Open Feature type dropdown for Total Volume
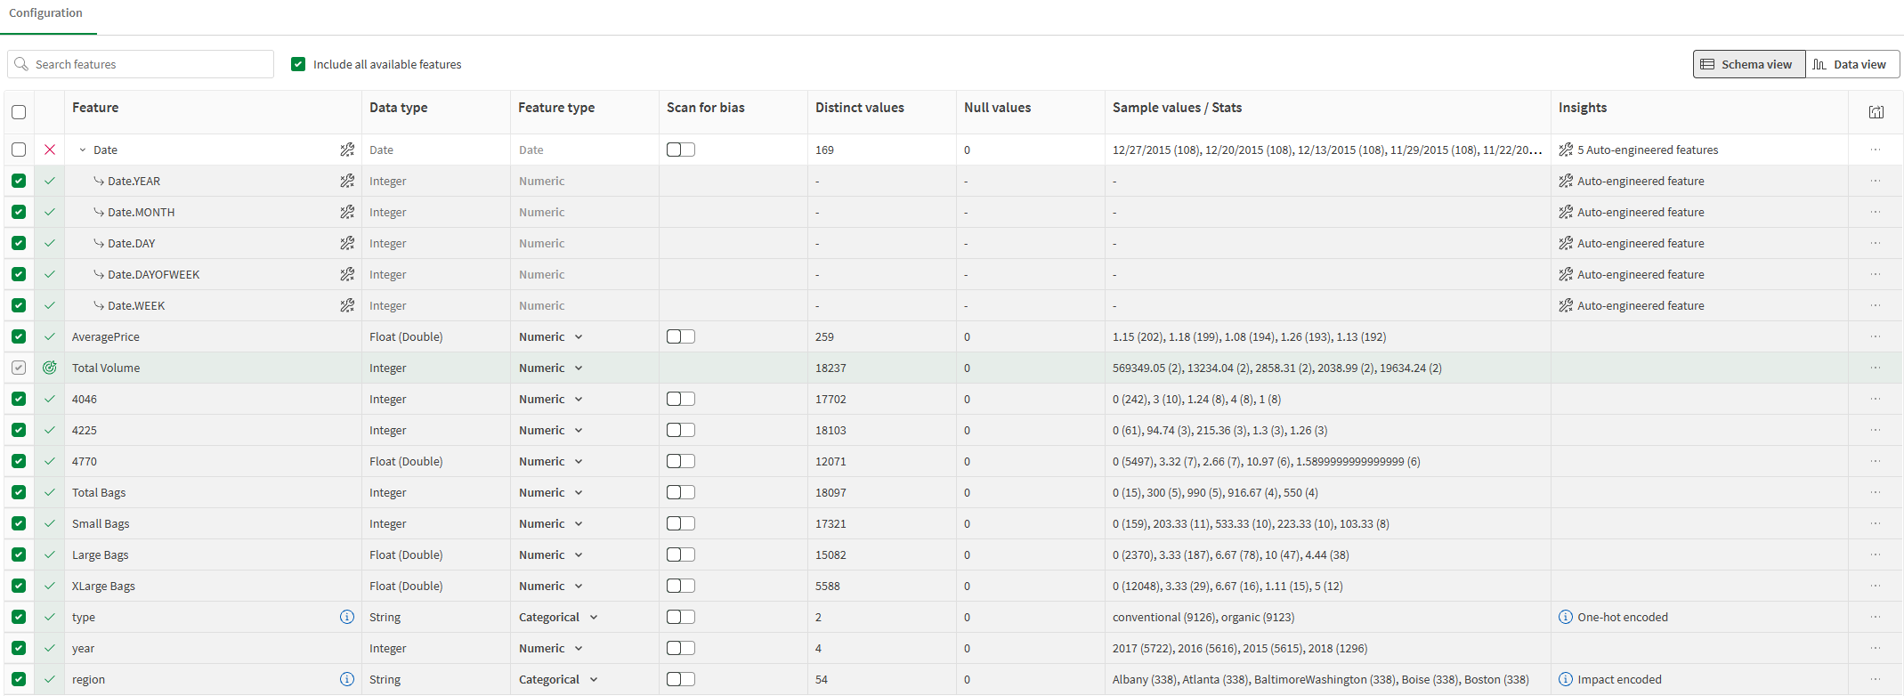The width and height of the screenshot is (1904, 696). point(551,368)
